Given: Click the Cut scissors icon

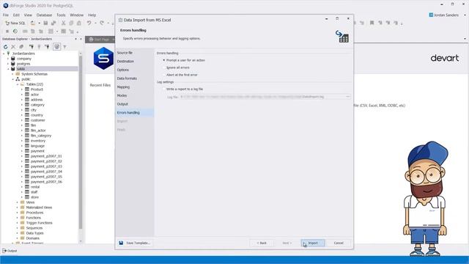Looking at the screenshot, I should [64, 23].
